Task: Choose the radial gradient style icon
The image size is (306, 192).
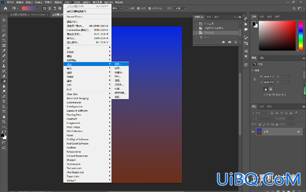Action: tap(49, 8)
